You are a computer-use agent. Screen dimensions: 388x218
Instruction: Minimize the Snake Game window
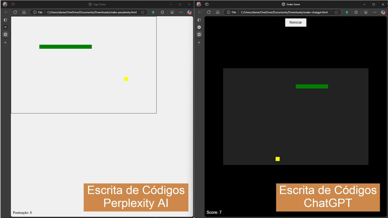(364, 4)
